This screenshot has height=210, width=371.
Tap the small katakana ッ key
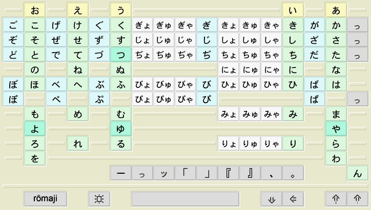164,173
